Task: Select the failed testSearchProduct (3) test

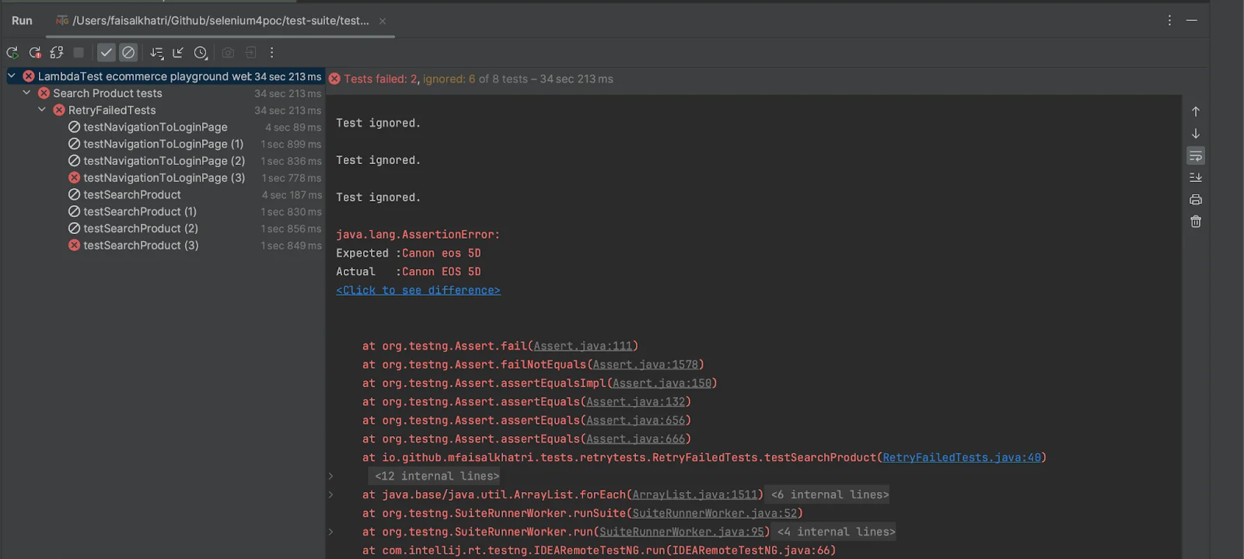Action: pyautogui.click(x=141, y=246)
